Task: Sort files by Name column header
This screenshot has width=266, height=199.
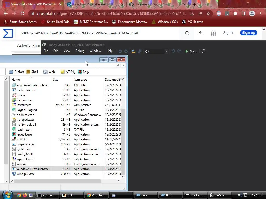Action: (31, 79)
